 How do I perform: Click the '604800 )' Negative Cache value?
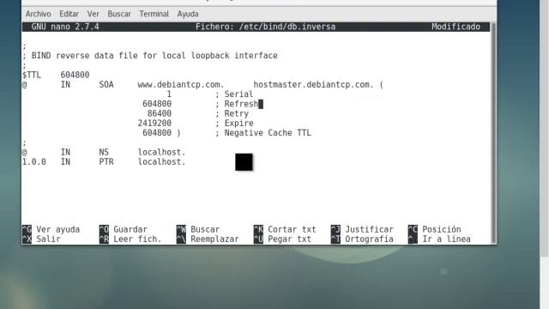[x=161, y=133]
